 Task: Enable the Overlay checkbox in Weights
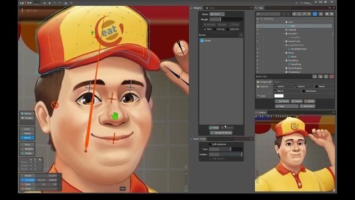tap(215, 29)
